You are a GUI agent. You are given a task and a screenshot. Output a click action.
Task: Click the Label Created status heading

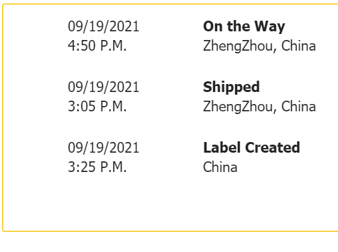pos(252,147)
